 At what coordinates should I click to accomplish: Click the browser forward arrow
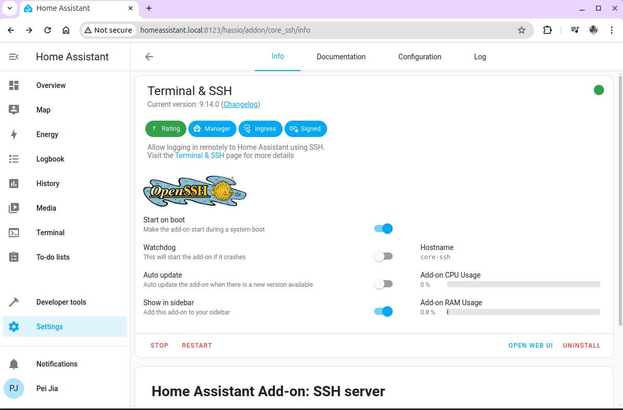pos(29,30)
